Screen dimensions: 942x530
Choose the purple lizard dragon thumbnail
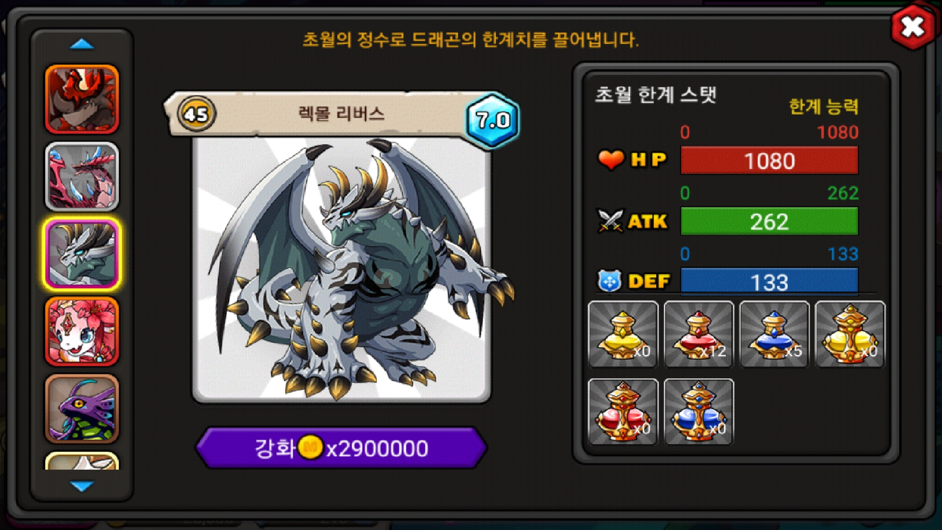(82, 409)
